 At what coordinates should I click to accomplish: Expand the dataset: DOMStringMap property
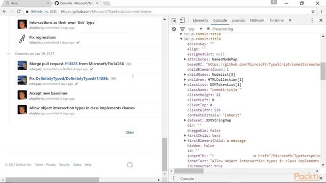pyautogui.click(x=185, y=120)
